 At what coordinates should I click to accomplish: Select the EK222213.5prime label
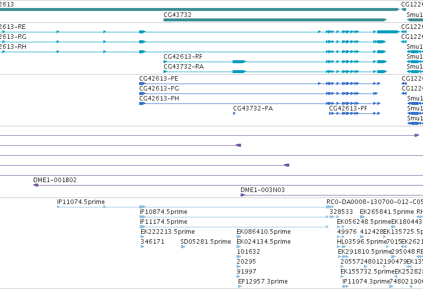[168, 232]
